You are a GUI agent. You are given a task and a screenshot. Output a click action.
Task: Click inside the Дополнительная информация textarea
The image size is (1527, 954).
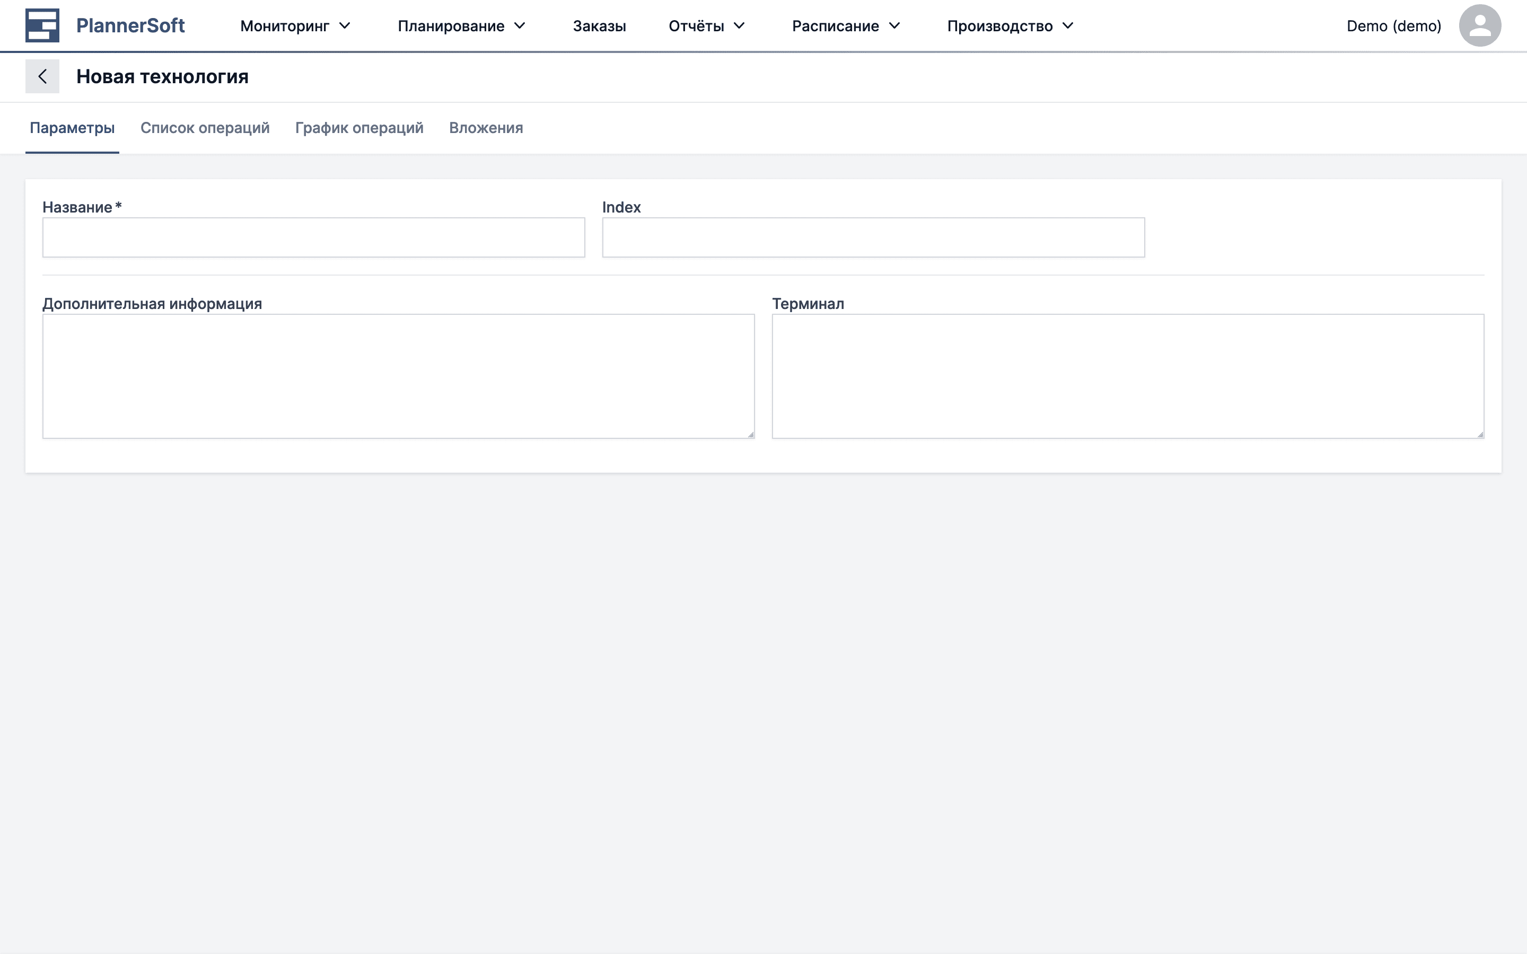click(398, 375)
